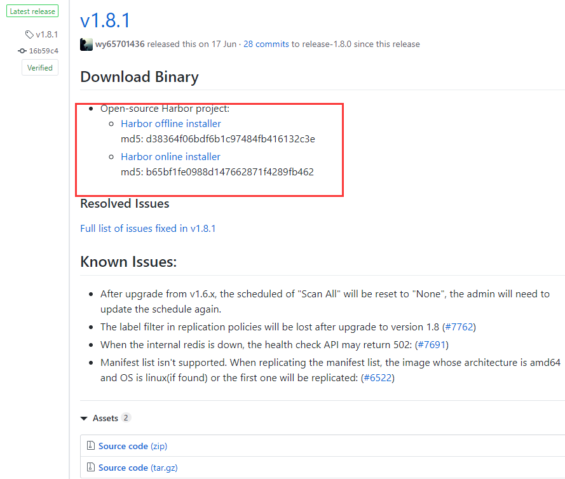Image resolution: width=565 pixels, height=479 pixels.
Task: Download Source code (zip)
Action: (133, 446)
